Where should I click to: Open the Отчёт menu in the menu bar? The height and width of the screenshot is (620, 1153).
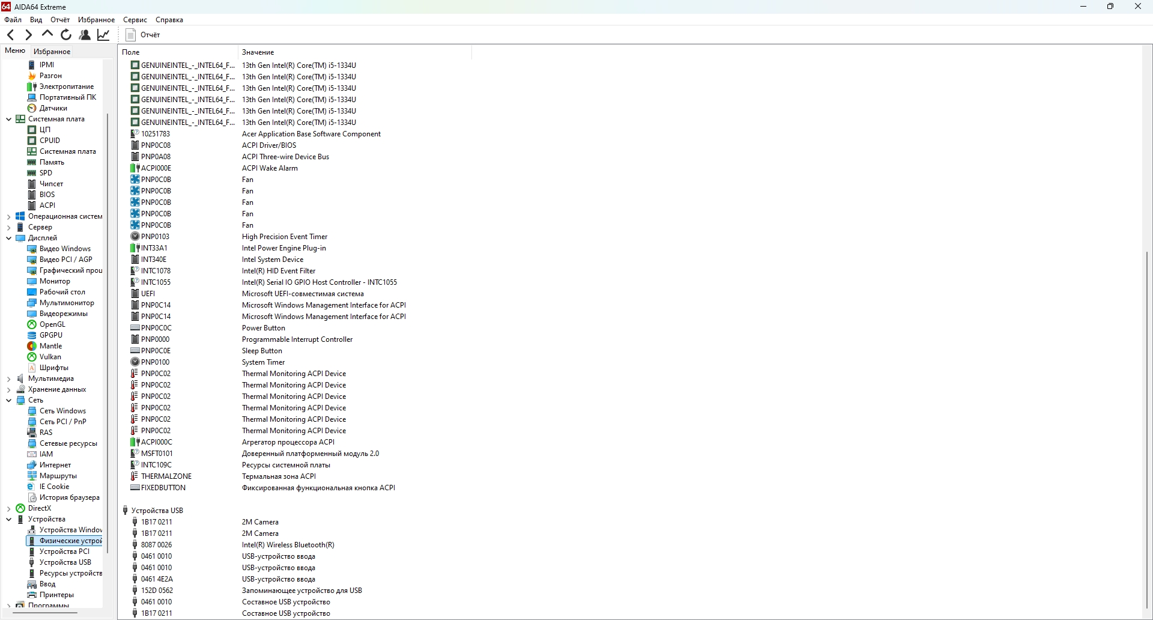coord(60,20)
